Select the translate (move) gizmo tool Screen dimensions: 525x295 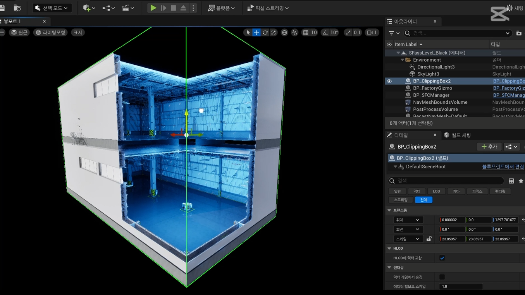coord(256,33)
